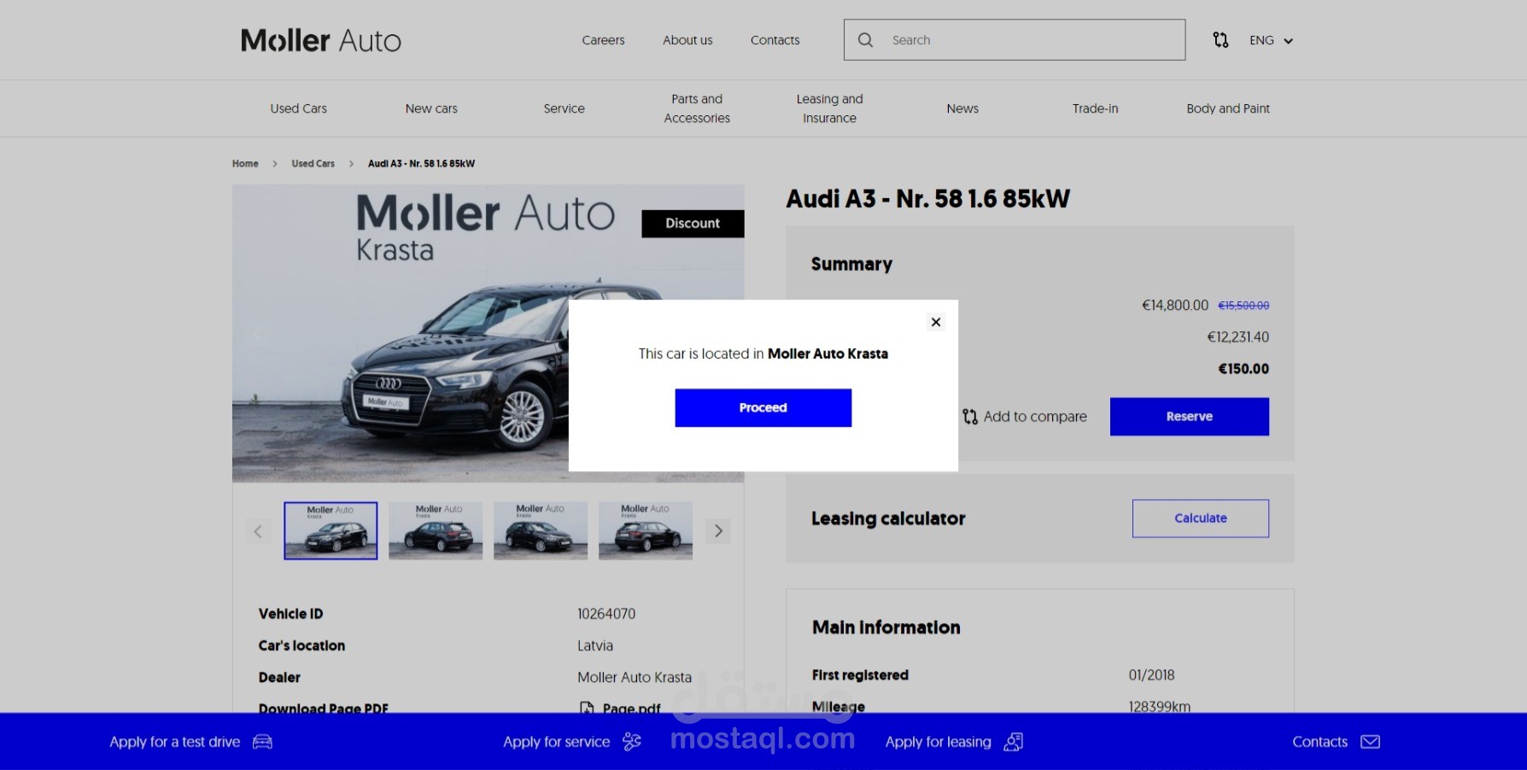This screenshot has width=1527, height=770.
Task: Open Contacts link in top header
Action: pyautogui.click(x=775, y=40)
